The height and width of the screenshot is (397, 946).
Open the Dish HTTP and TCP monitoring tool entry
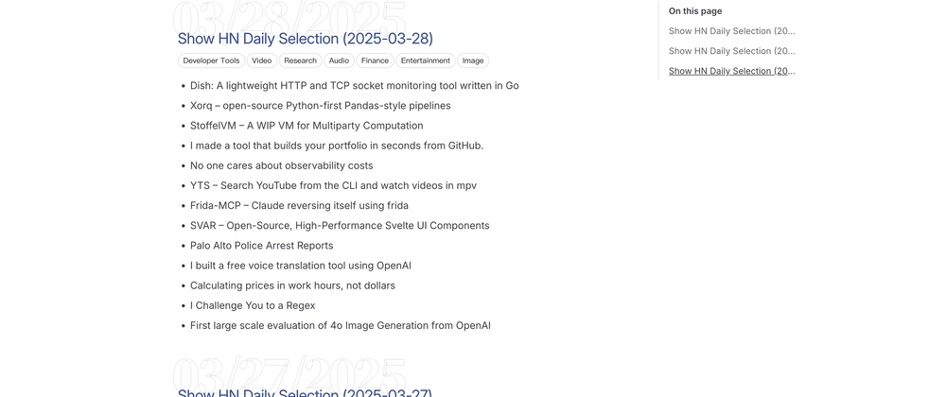coord(355,86)
